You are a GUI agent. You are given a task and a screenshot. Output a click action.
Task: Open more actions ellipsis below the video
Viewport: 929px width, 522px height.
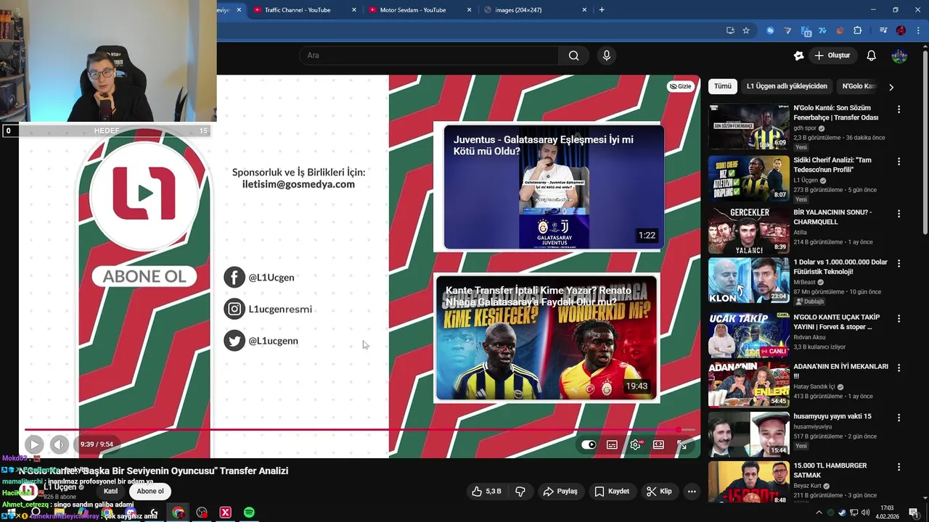[692, 492]
